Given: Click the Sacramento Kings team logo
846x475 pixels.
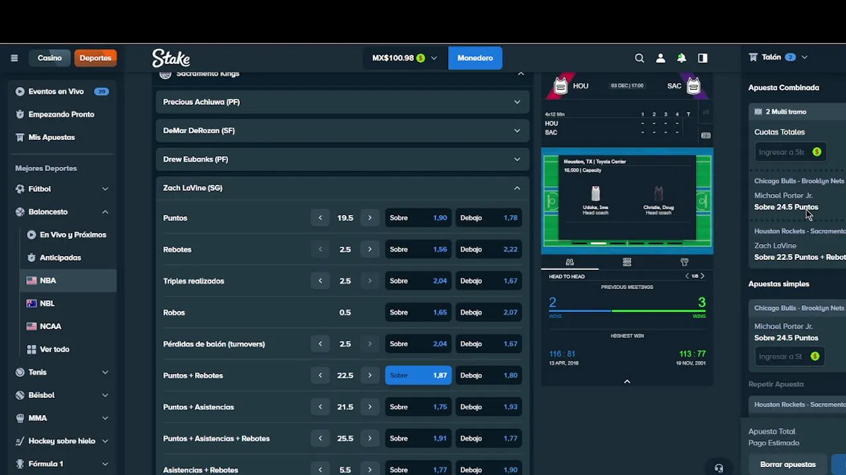Looking at the screenshot, I should [165, 74].
